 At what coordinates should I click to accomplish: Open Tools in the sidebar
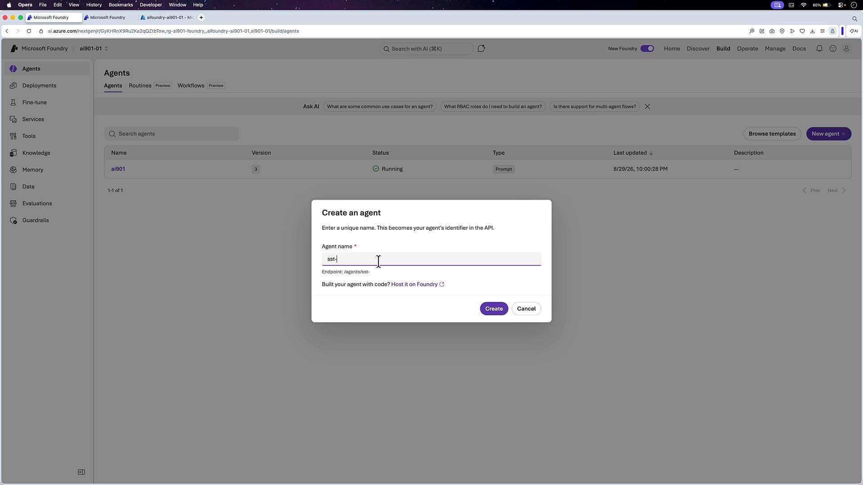pyautogui.click(x=47, y=136)
